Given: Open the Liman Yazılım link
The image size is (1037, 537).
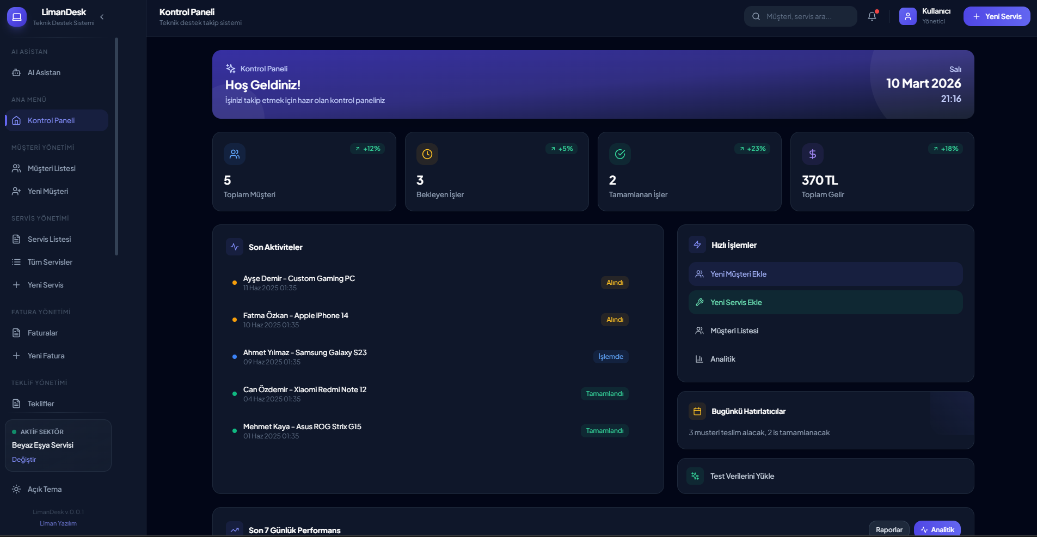Looking at the screenshot, I should 58,523.
